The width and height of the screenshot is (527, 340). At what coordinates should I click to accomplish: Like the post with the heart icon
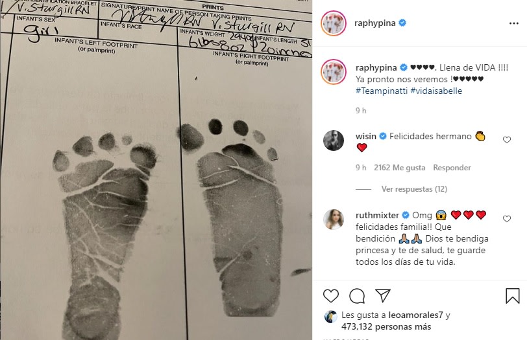[x=331, y=296]
